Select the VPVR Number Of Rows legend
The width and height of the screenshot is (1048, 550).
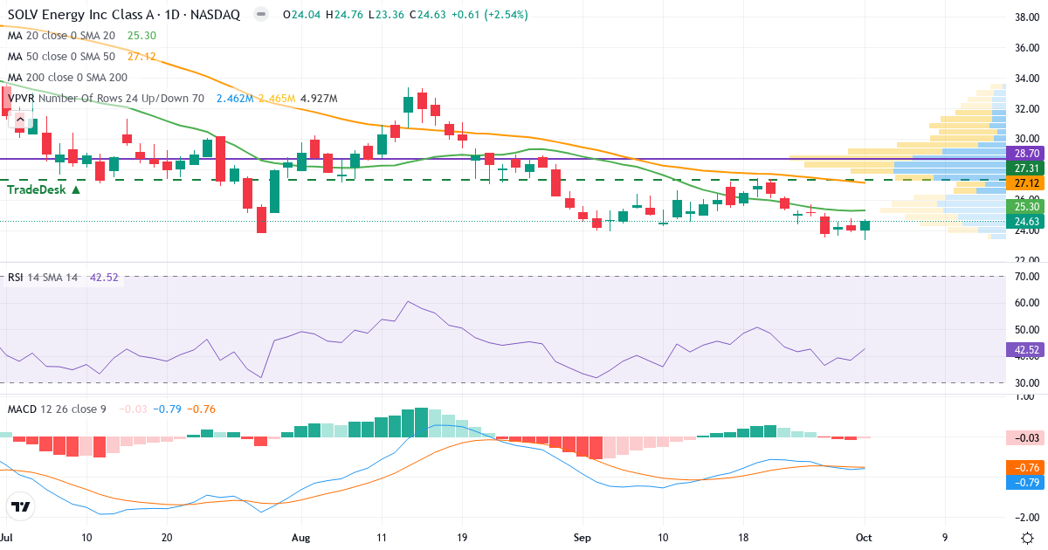[106, 99]
